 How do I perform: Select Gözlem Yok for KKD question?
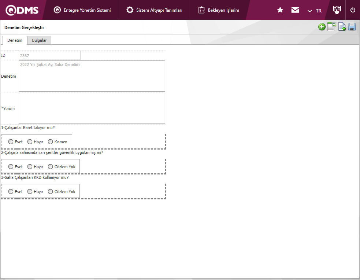(x=51, y=192)
